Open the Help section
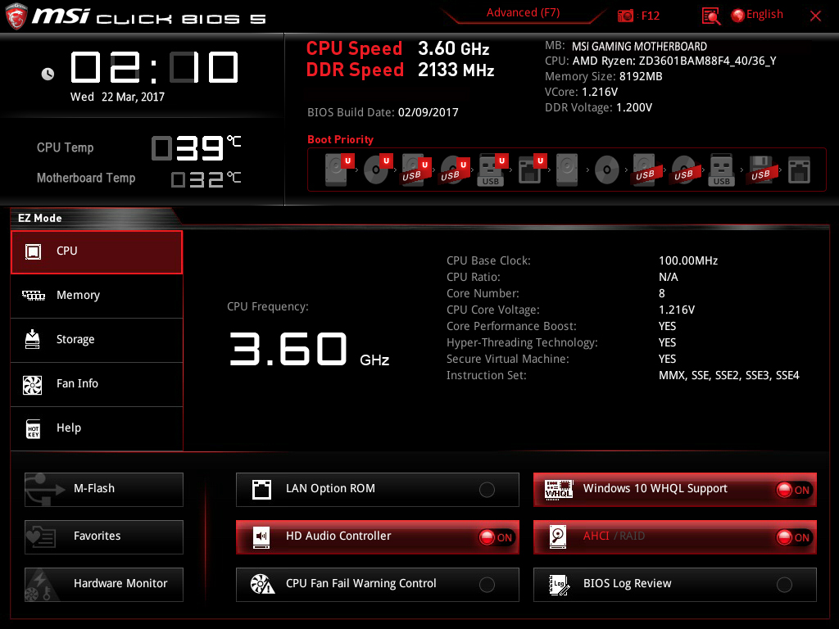 [97, 428]
